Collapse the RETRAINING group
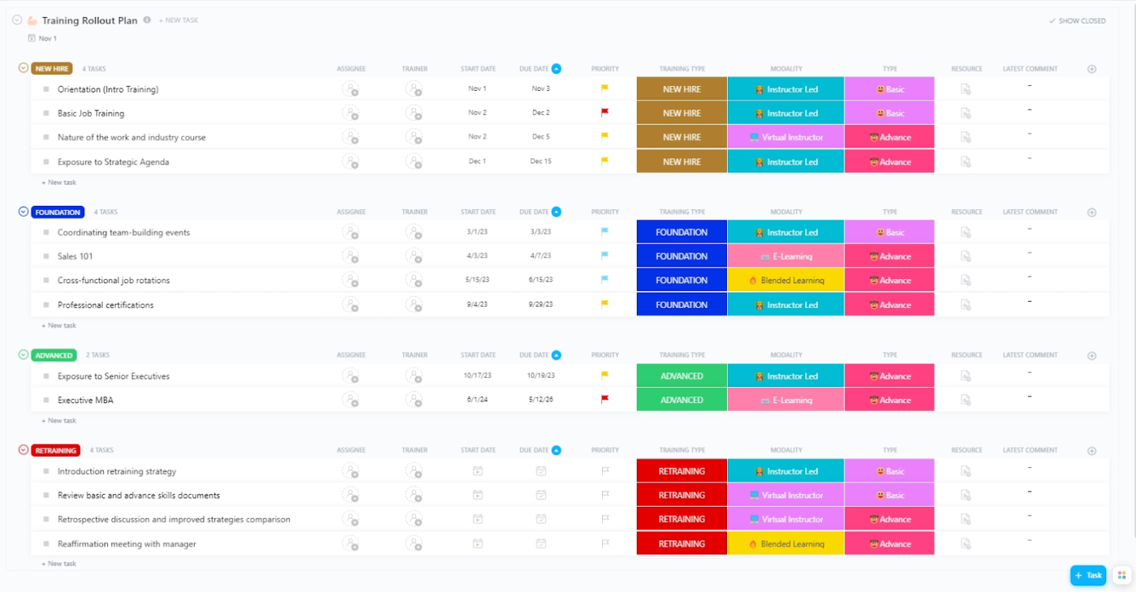 (24, 449)
